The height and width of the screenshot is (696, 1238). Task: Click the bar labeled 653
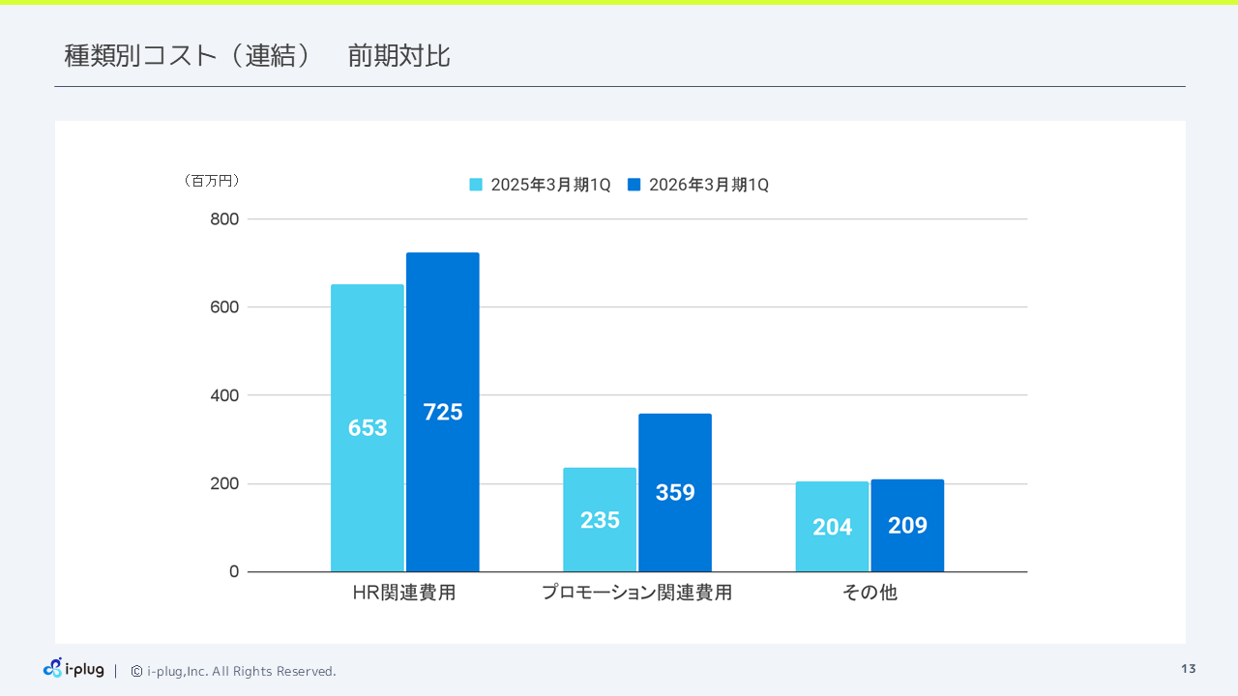pyautogui.click(x=368, y=427)
